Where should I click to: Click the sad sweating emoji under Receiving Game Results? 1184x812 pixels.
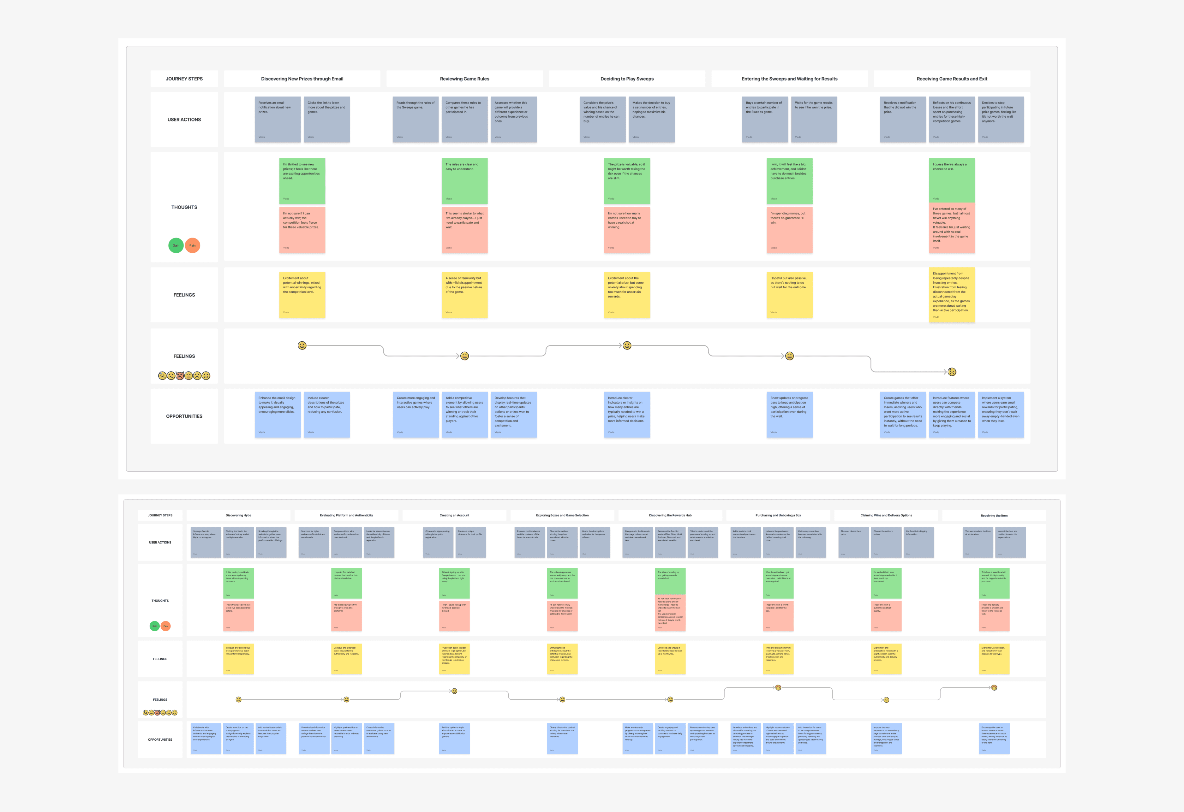click(952, 372)
